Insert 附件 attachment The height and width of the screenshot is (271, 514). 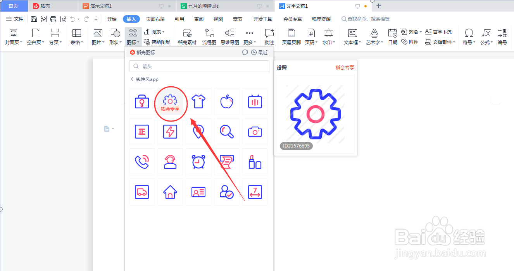pos(410,42)
